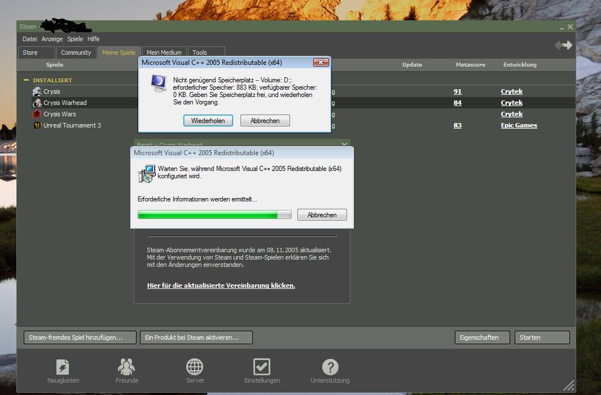Open the Freunde friends icon
Screen dimensions: 601x395
tap(126, 367)
